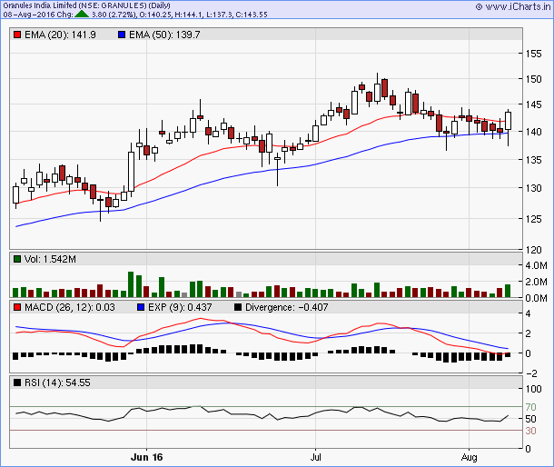Click the Aug date axis label

(x=469, y=457)
